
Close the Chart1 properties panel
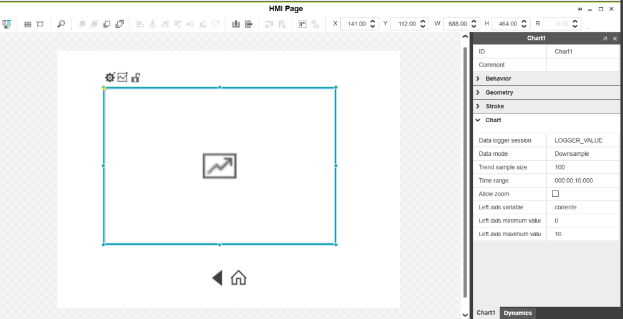pos(615,39)
